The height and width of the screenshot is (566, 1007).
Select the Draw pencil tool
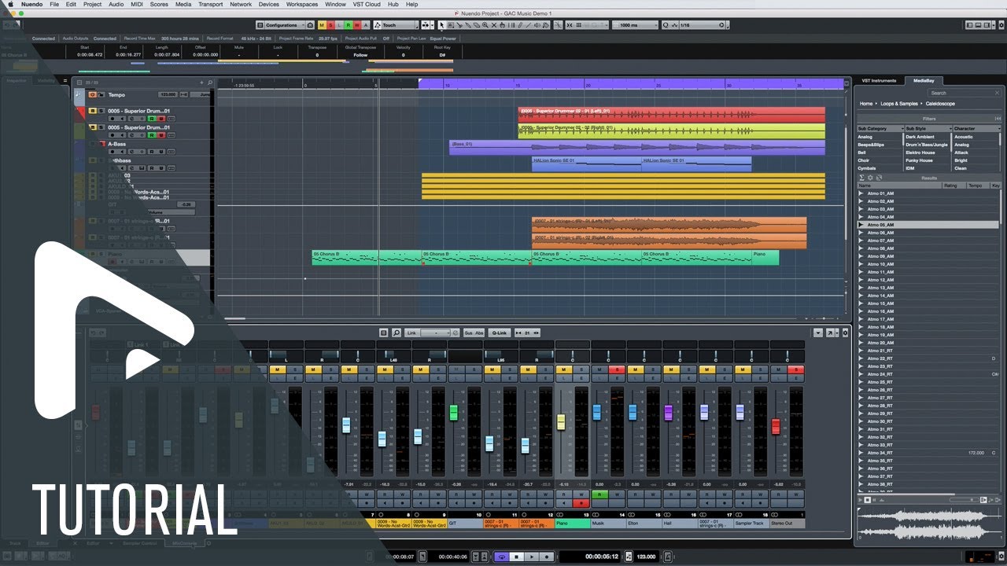point(520,25)
